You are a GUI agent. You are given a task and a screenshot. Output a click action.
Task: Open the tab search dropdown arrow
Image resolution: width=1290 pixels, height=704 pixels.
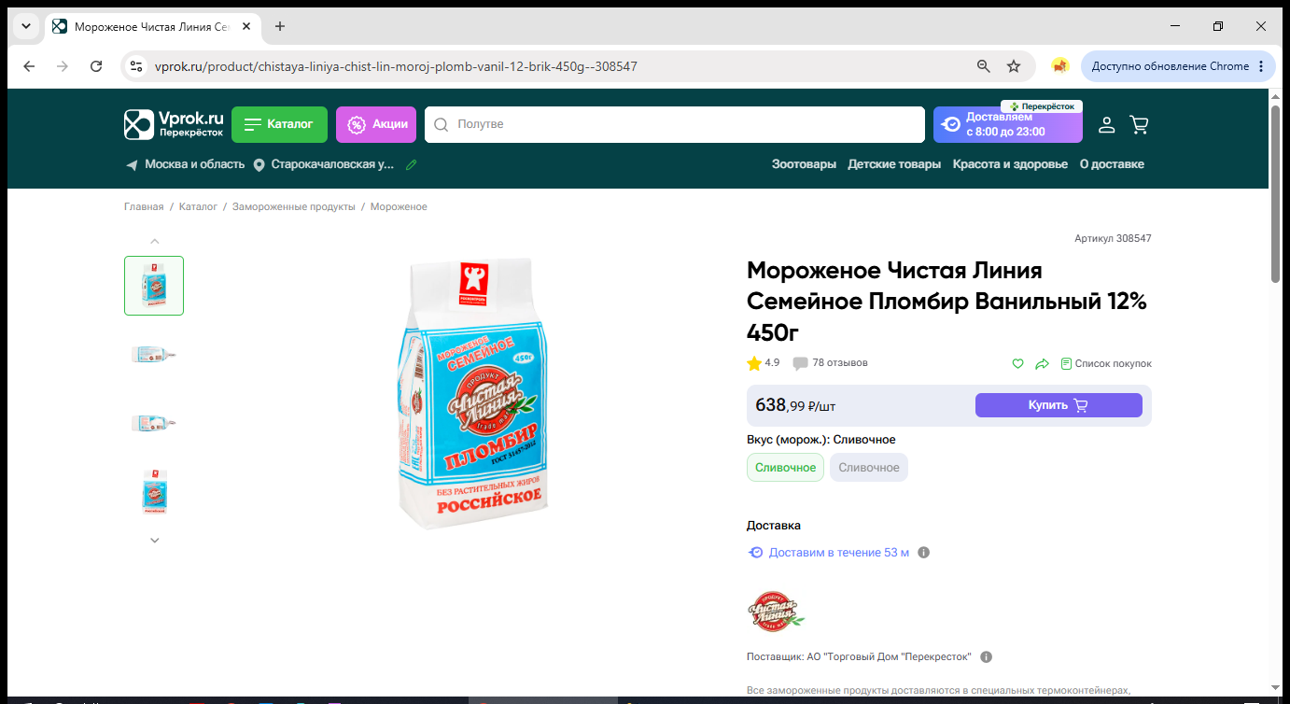pos(25,26)
